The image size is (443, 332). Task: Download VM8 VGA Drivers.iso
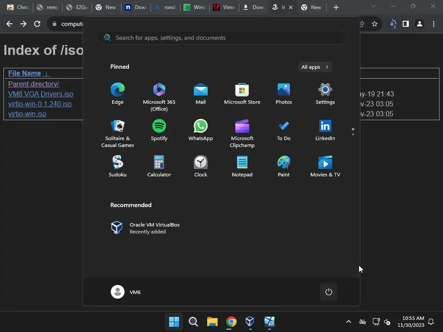(x=41, y=94)
